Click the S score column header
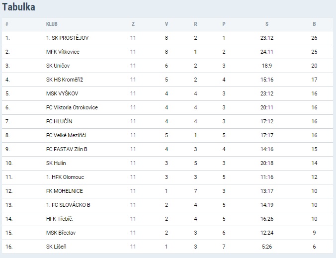Screen dimensions: 336x258 click(267, 24)
